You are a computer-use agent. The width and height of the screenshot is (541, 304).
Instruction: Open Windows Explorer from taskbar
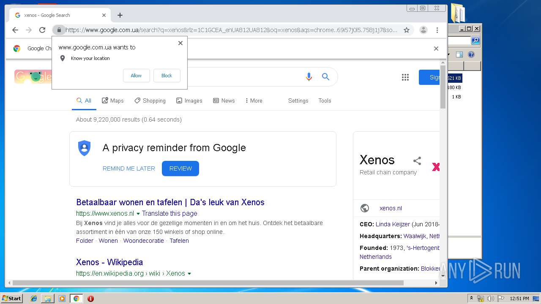48,299
